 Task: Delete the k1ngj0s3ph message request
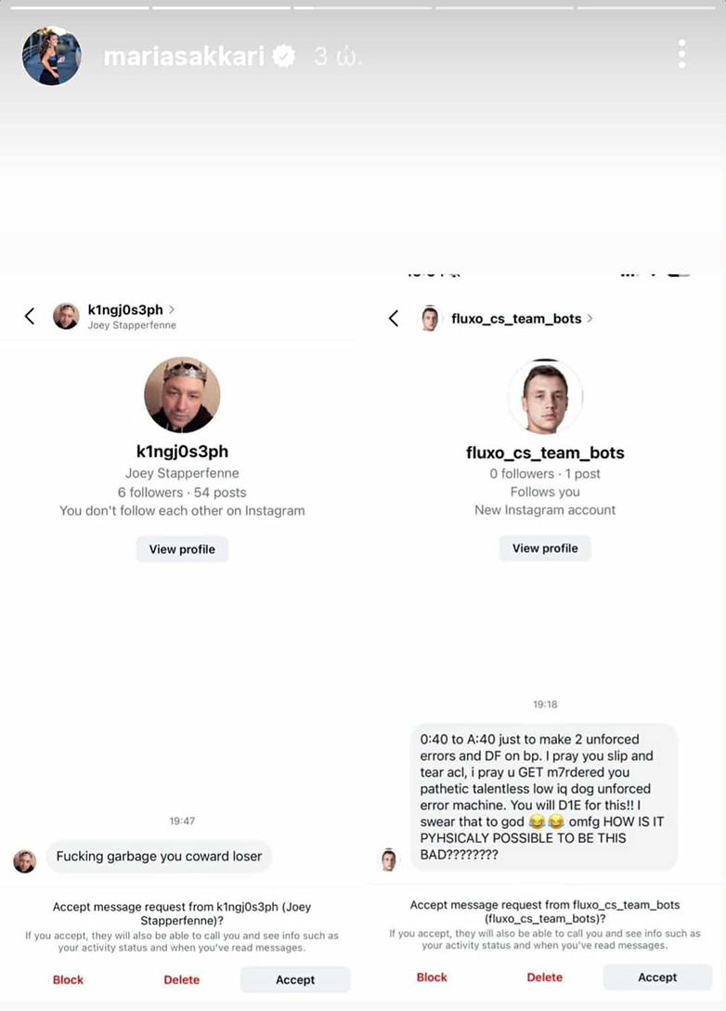(x=182, y=979)
